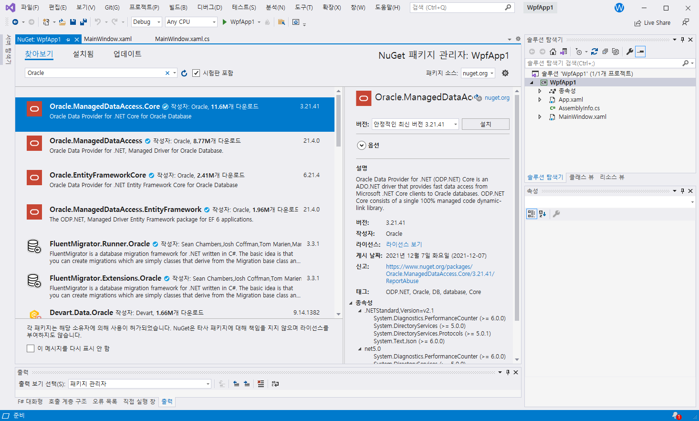
Task: Click the Find in Files icon
Action: 282,22
